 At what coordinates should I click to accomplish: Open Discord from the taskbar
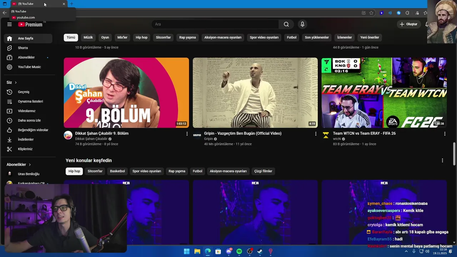pos(228,251)
